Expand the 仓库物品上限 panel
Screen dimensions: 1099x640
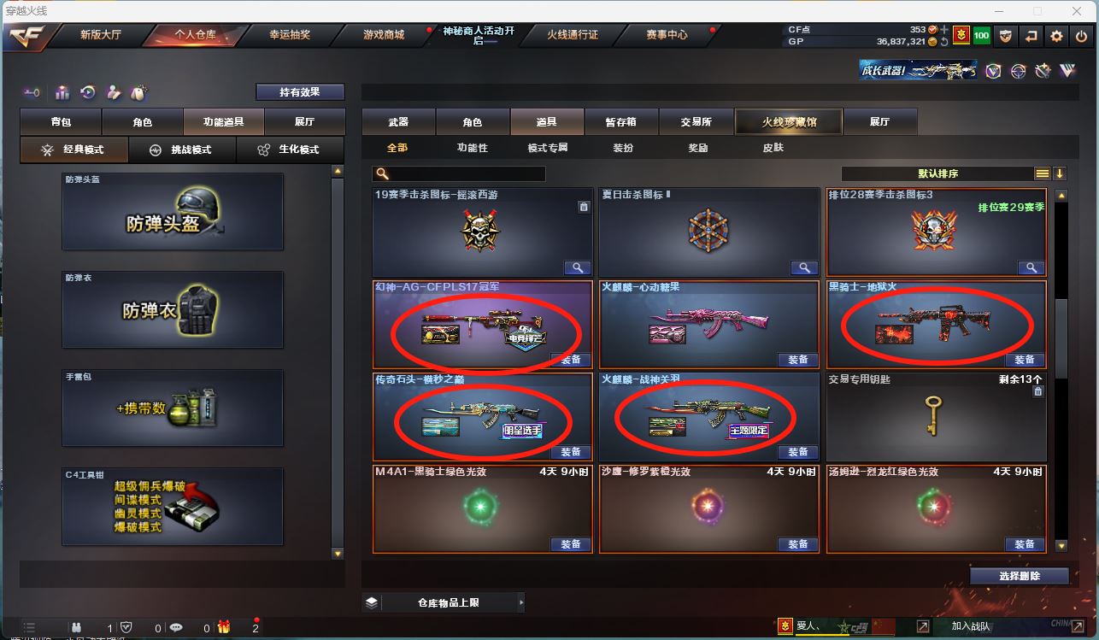tap(444, 602)
